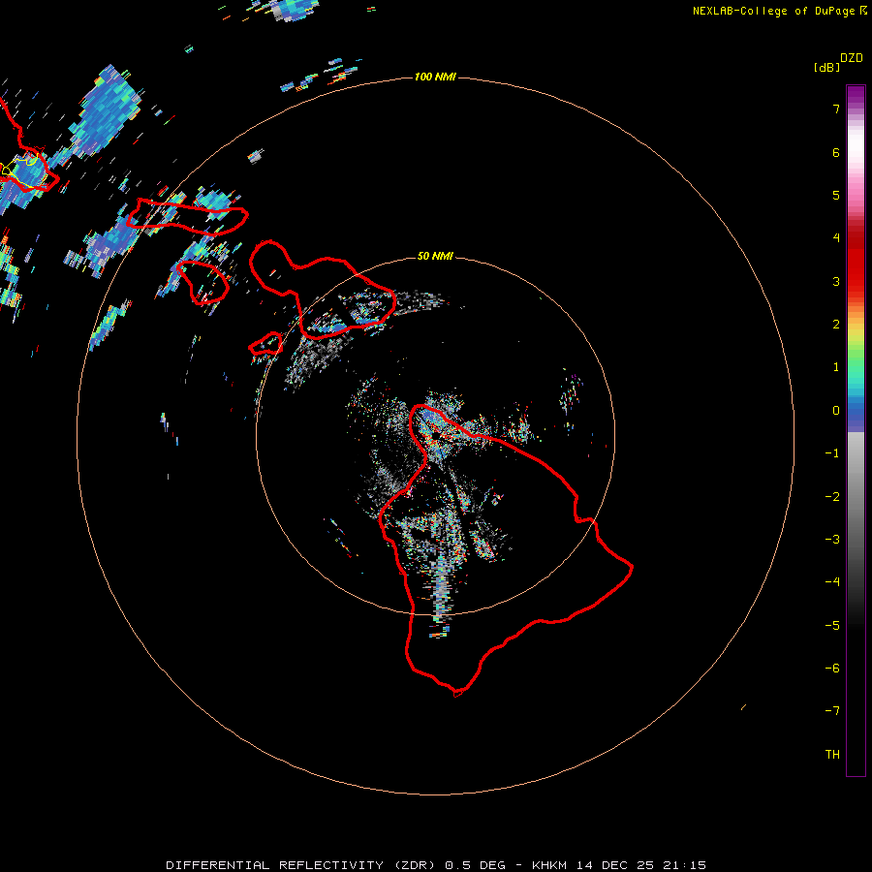Click the TH label on the color scale

(832, 755)
